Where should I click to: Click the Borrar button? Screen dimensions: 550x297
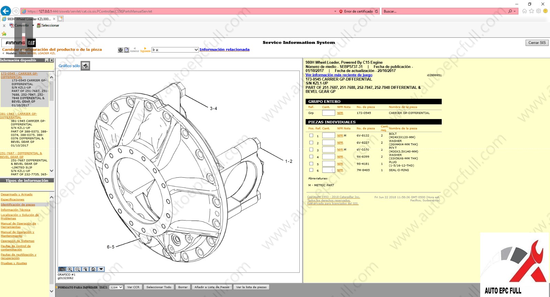[183, 287]
